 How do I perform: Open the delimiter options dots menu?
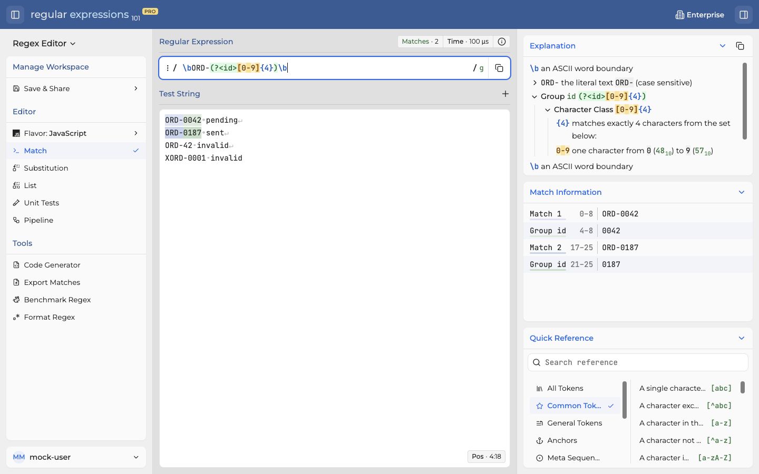click(x=168, y=68)
